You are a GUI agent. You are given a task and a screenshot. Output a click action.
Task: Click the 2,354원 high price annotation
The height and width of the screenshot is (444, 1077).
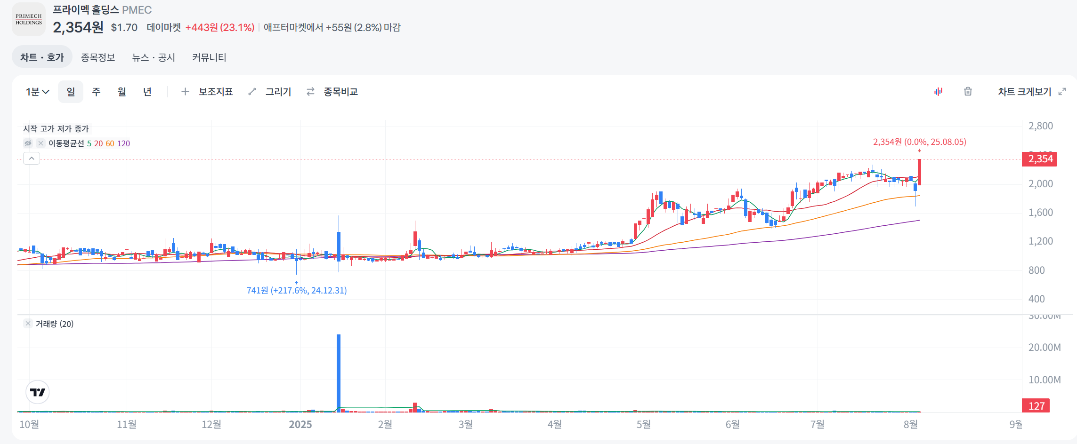pos(920,142)
